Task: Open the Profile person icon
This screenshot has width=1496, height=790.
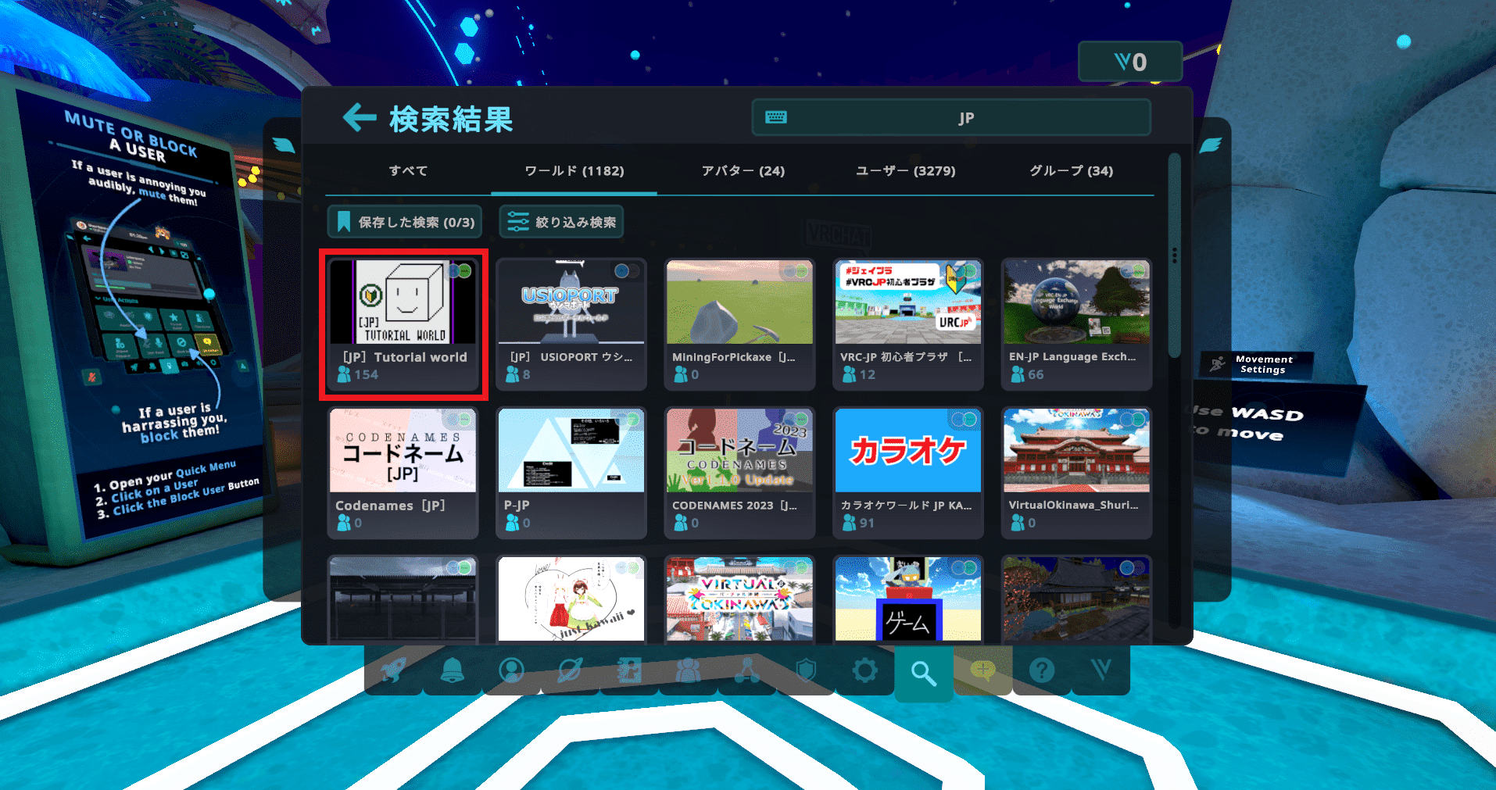Action: (x=512, y=670)
